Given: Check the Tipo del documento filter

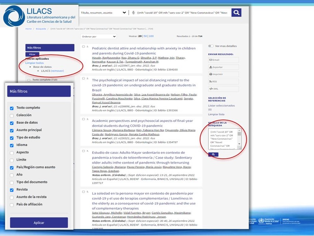Looking at the screenshot, I should click(x=12, y=183).
